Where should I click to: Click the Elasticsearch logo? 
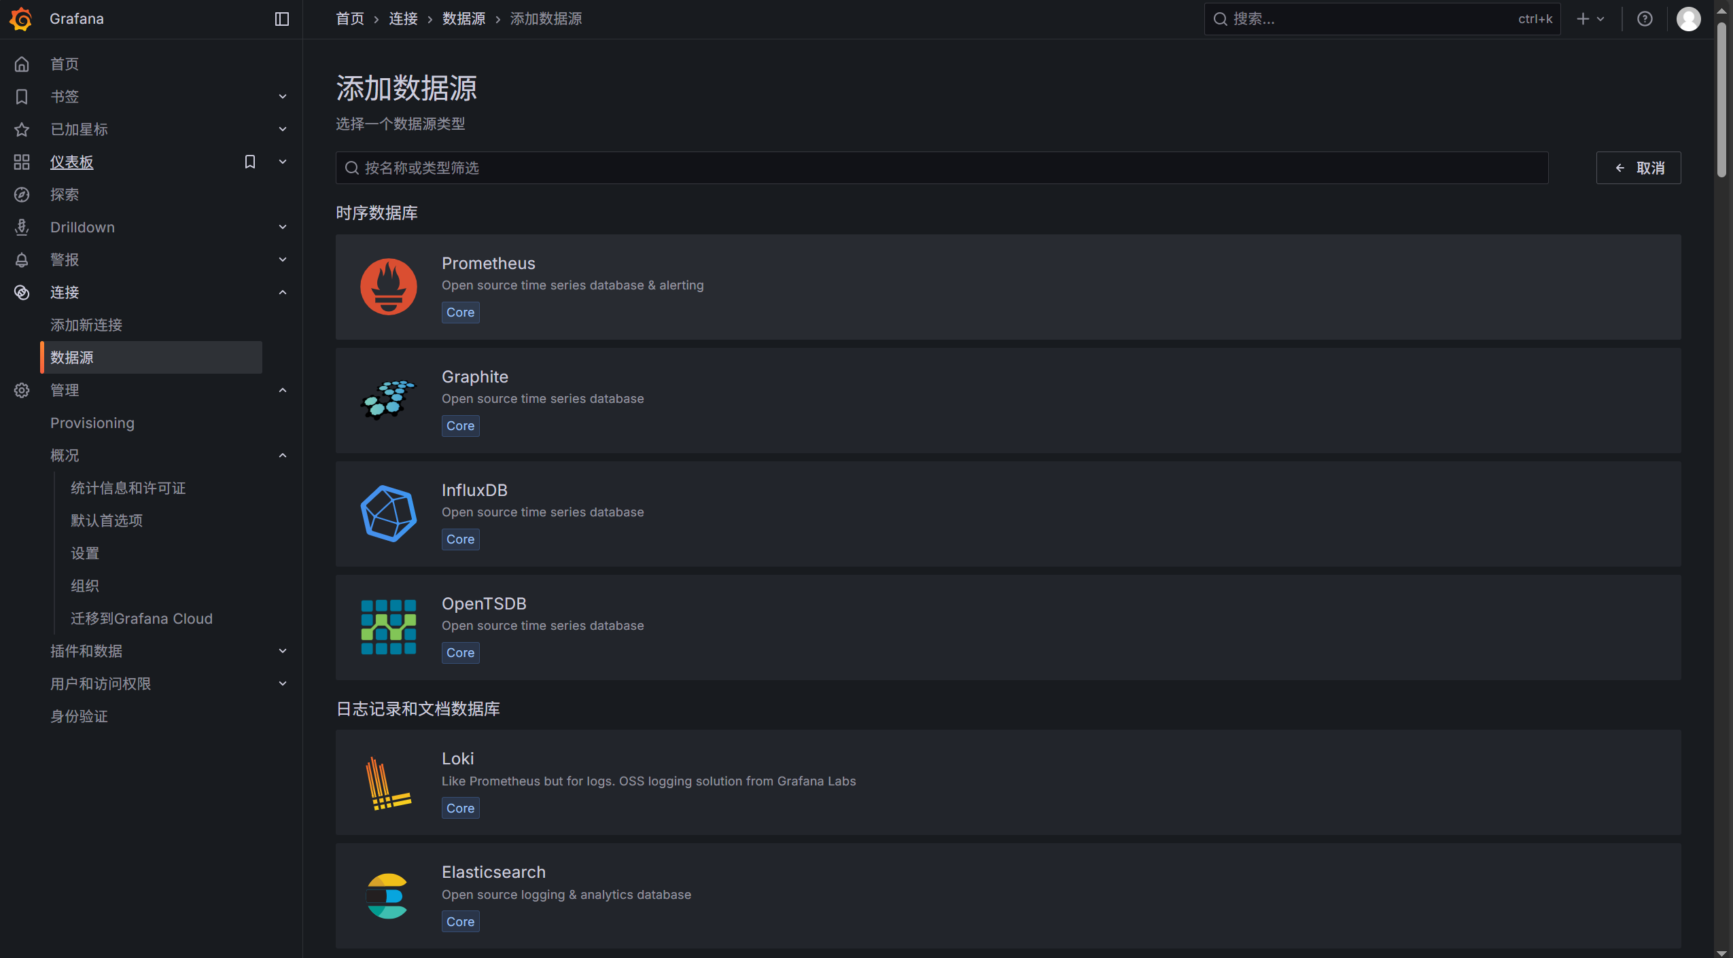387,896
